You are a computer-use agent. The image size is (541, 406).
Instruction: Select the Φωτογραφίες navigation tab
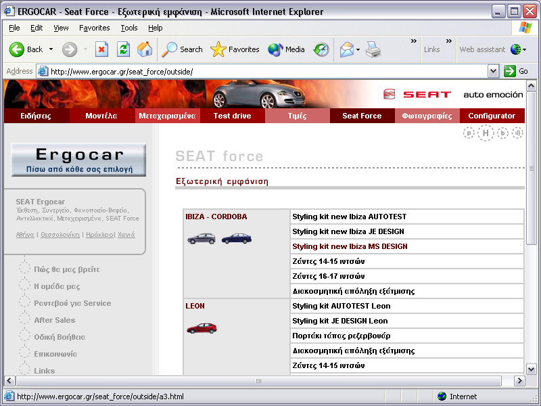427,116
